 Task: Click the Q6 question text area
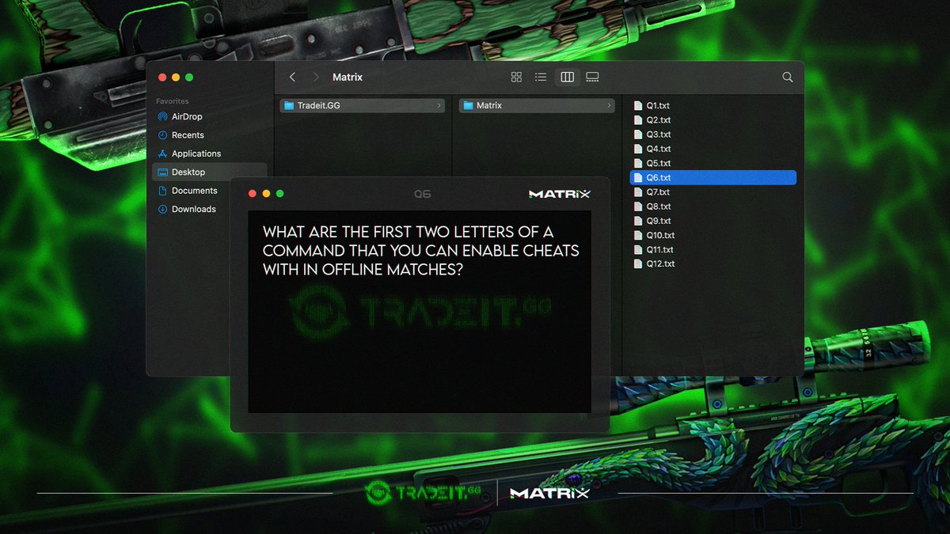pyautogui.click(x=420, y=251)
